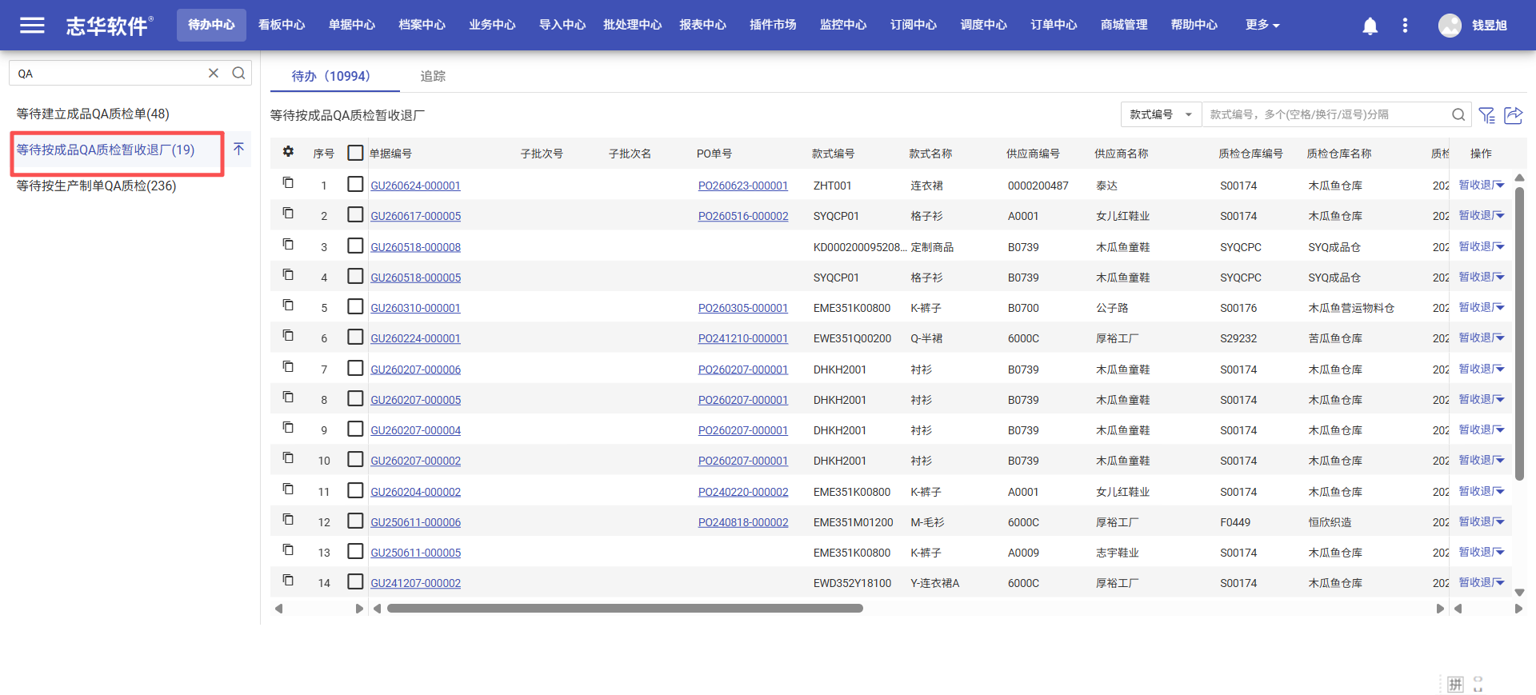This screenshot has width=1536, height=695.
Task: Tick the checkbox for GU260207-000002
Action: [355, 459]
